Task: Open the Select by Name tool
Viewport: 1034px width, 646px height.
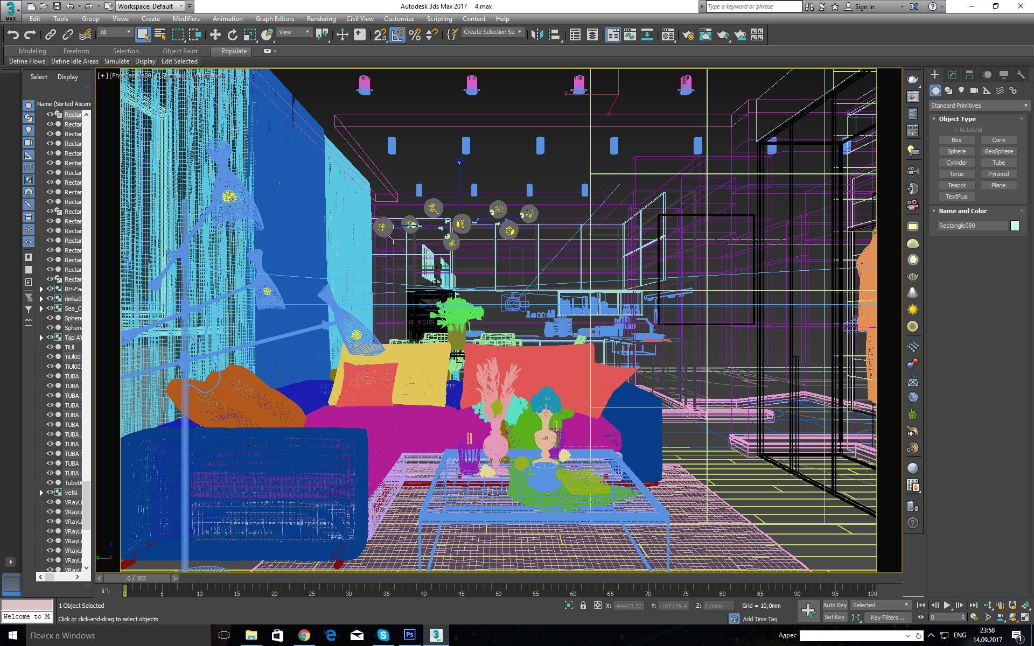Action: pos(160,35)
